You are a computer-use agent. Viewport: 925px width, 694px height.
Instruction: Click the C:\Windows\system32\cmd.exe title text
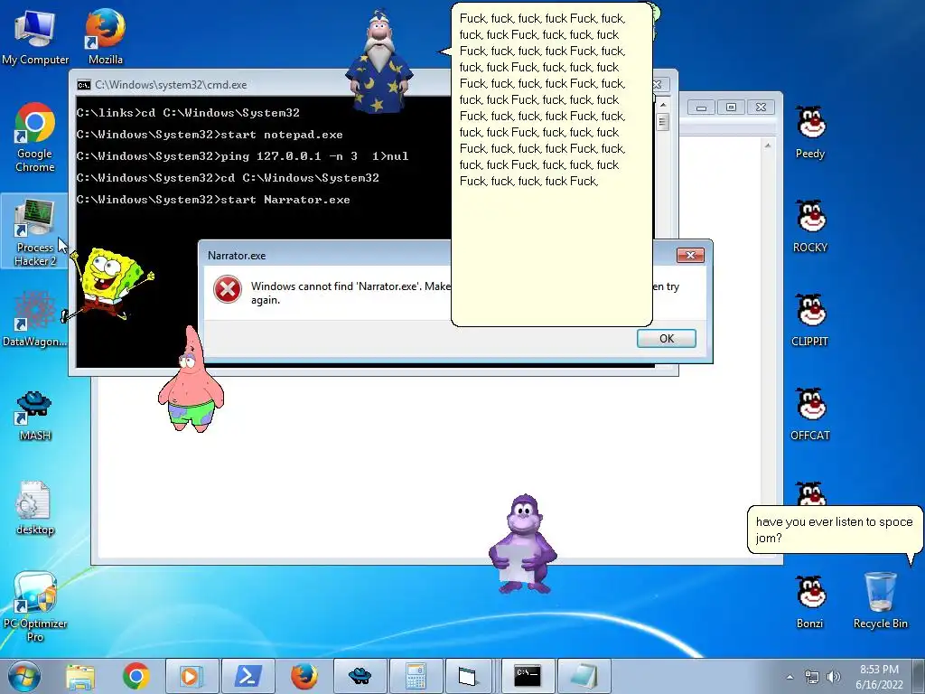click(x=171, y=85)
